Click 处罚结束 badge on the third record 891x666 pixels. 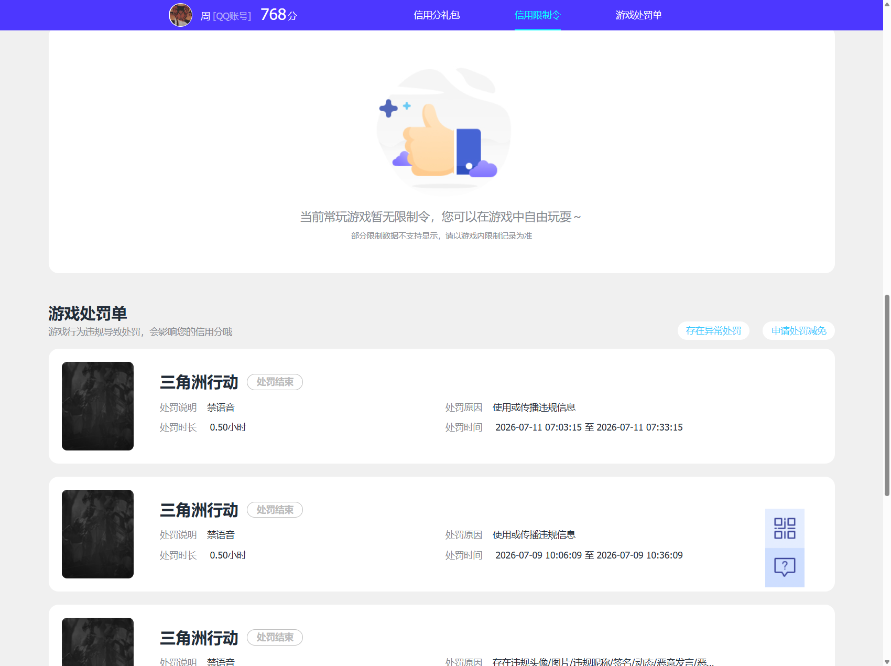pos(275,637)
